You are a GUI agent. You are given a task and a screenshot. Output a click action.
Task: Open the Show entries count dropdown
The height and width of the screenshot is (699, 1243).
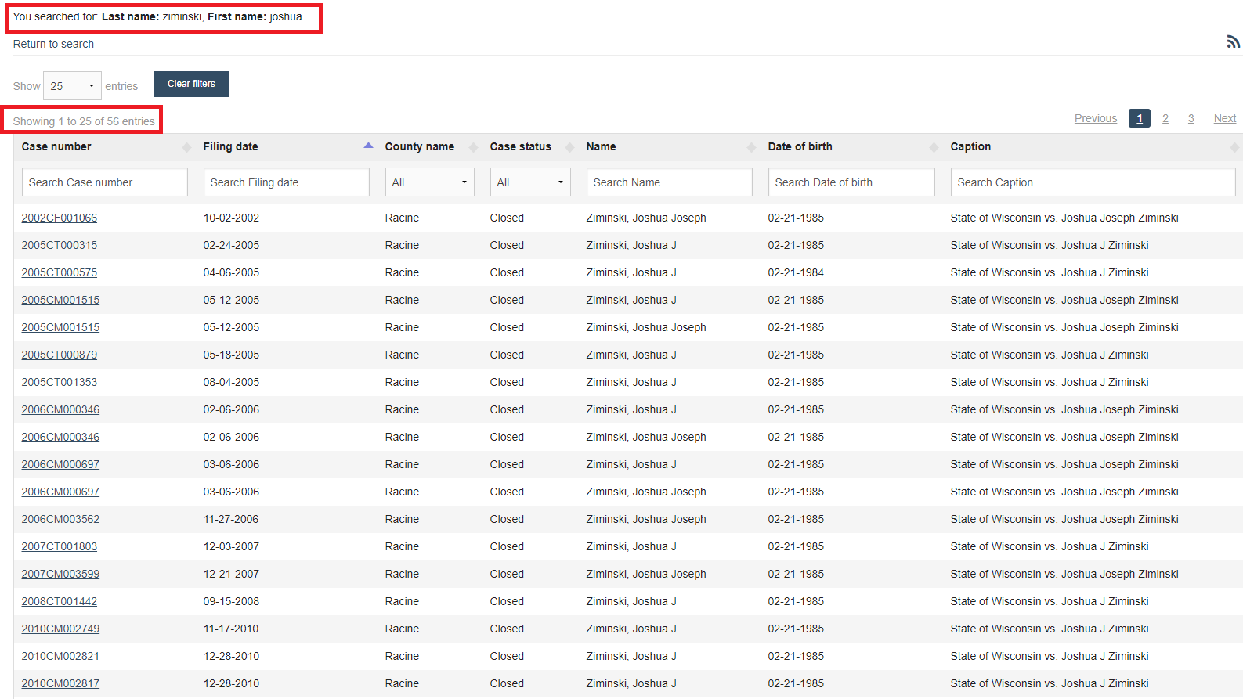[72, 85]
